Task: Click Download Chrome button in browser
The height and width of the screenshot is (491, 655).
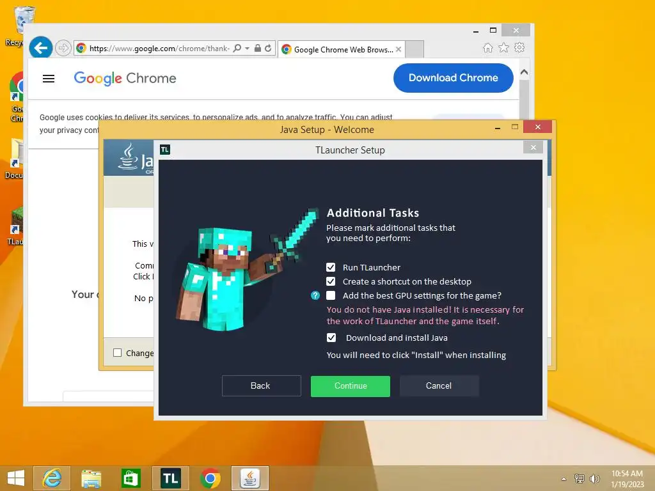Action: (454, 77)
